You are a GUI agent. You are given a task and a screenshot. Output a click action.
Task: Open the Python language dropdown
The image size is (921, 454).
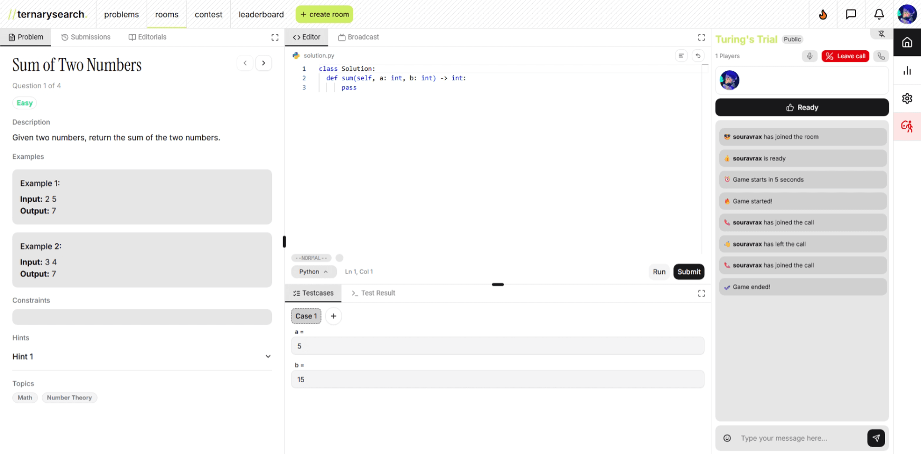(x=314, y=272)
